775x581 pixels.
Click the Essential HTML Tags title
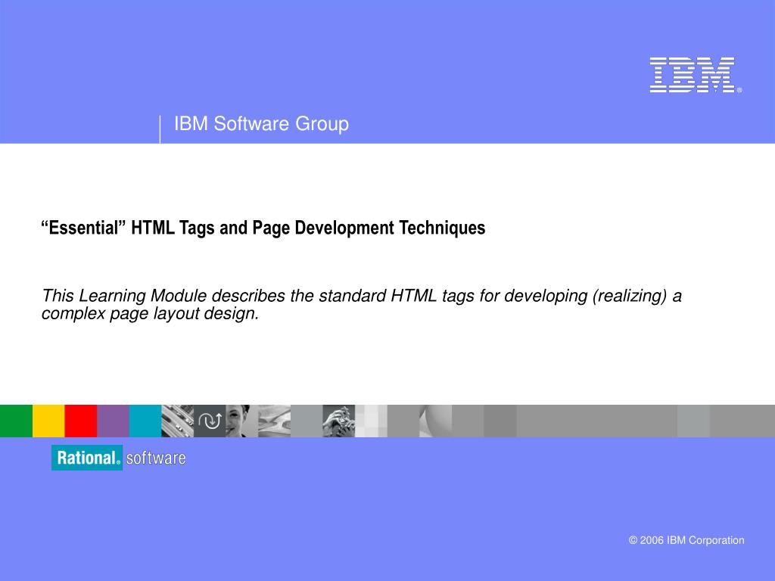(x=263, y=227)
